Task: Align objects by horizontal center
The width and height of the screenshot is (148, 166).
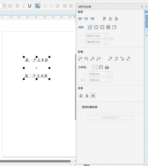Action: [x=86, y=19]
